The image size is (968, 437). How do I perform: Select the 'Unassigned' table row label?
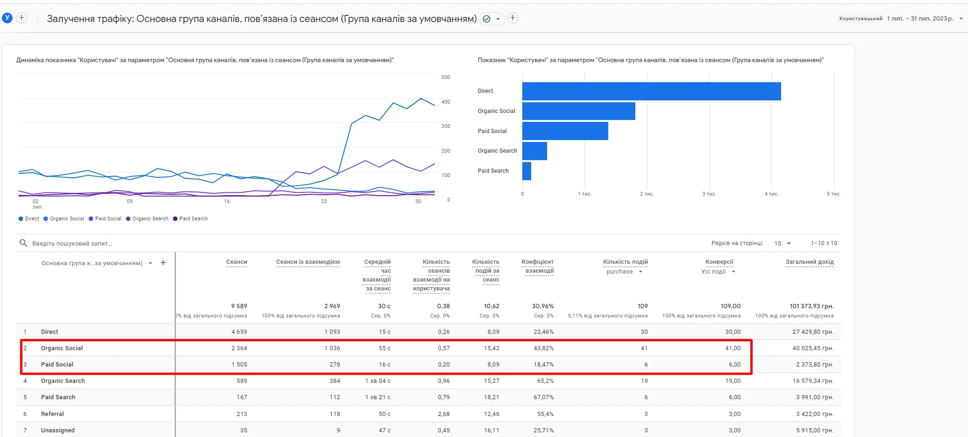click(x=58, y=430)
